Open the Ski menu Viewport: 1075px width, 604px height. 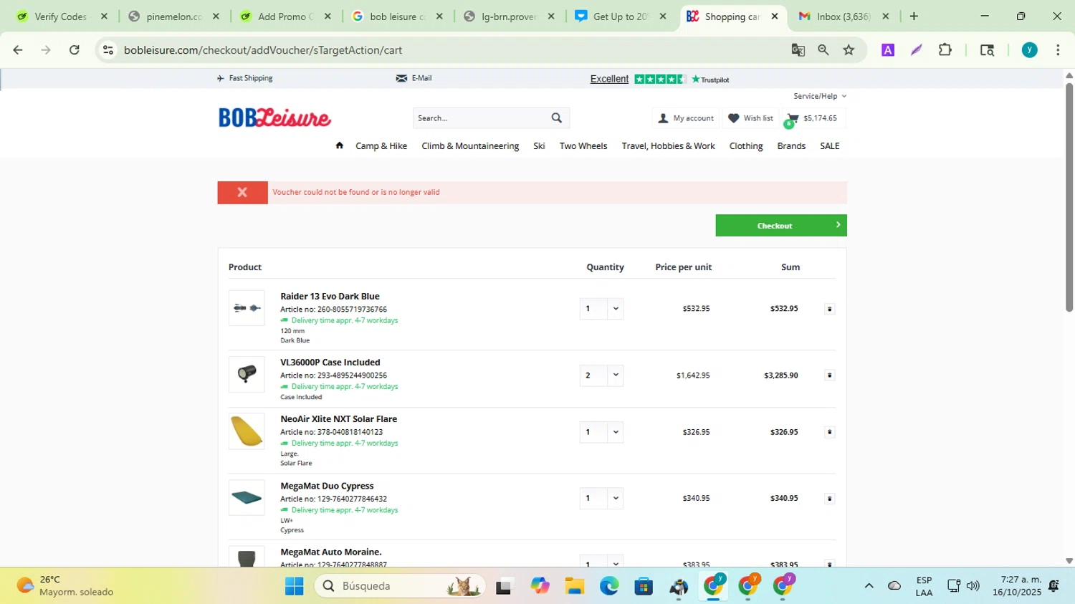(x=539, y=146)
